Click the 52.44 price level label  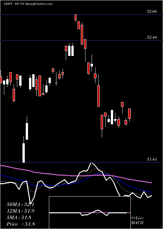click(x=152, y=37)
